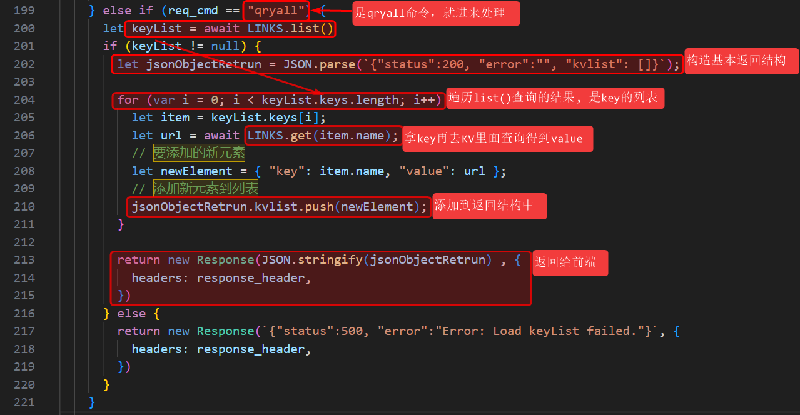Click the else keyword on line 216
This screenshot has width=800, height=415.
click(x=131, y=314)
